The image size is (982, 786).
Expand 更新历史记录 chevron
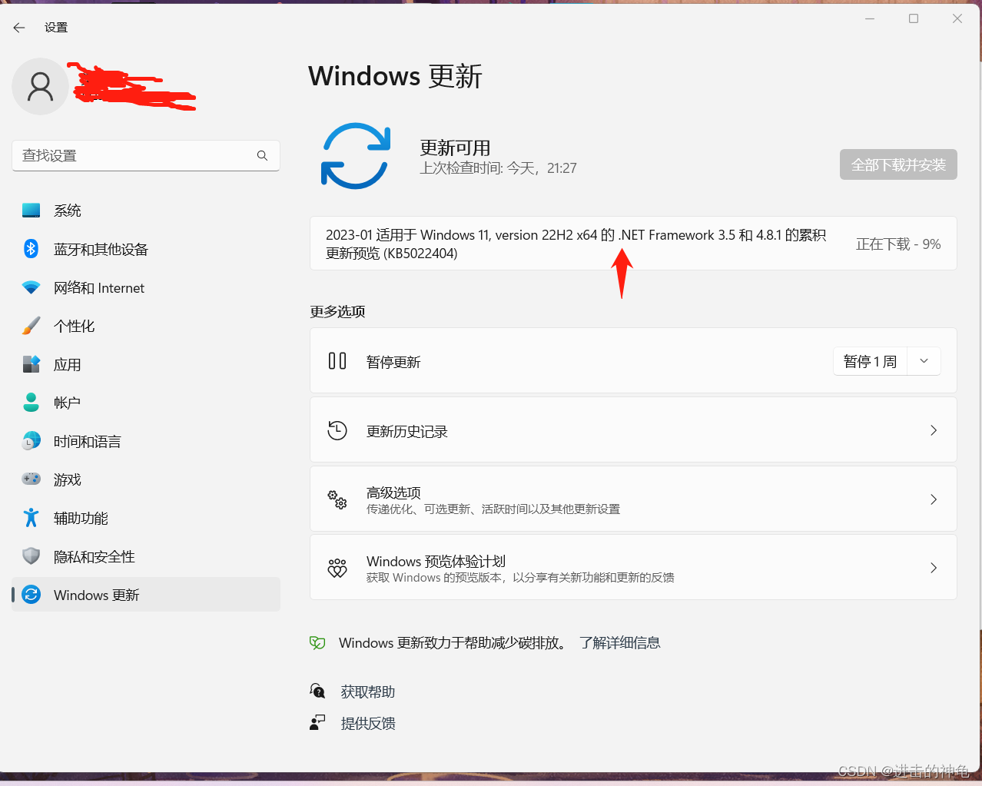click(x=934, y=430)
